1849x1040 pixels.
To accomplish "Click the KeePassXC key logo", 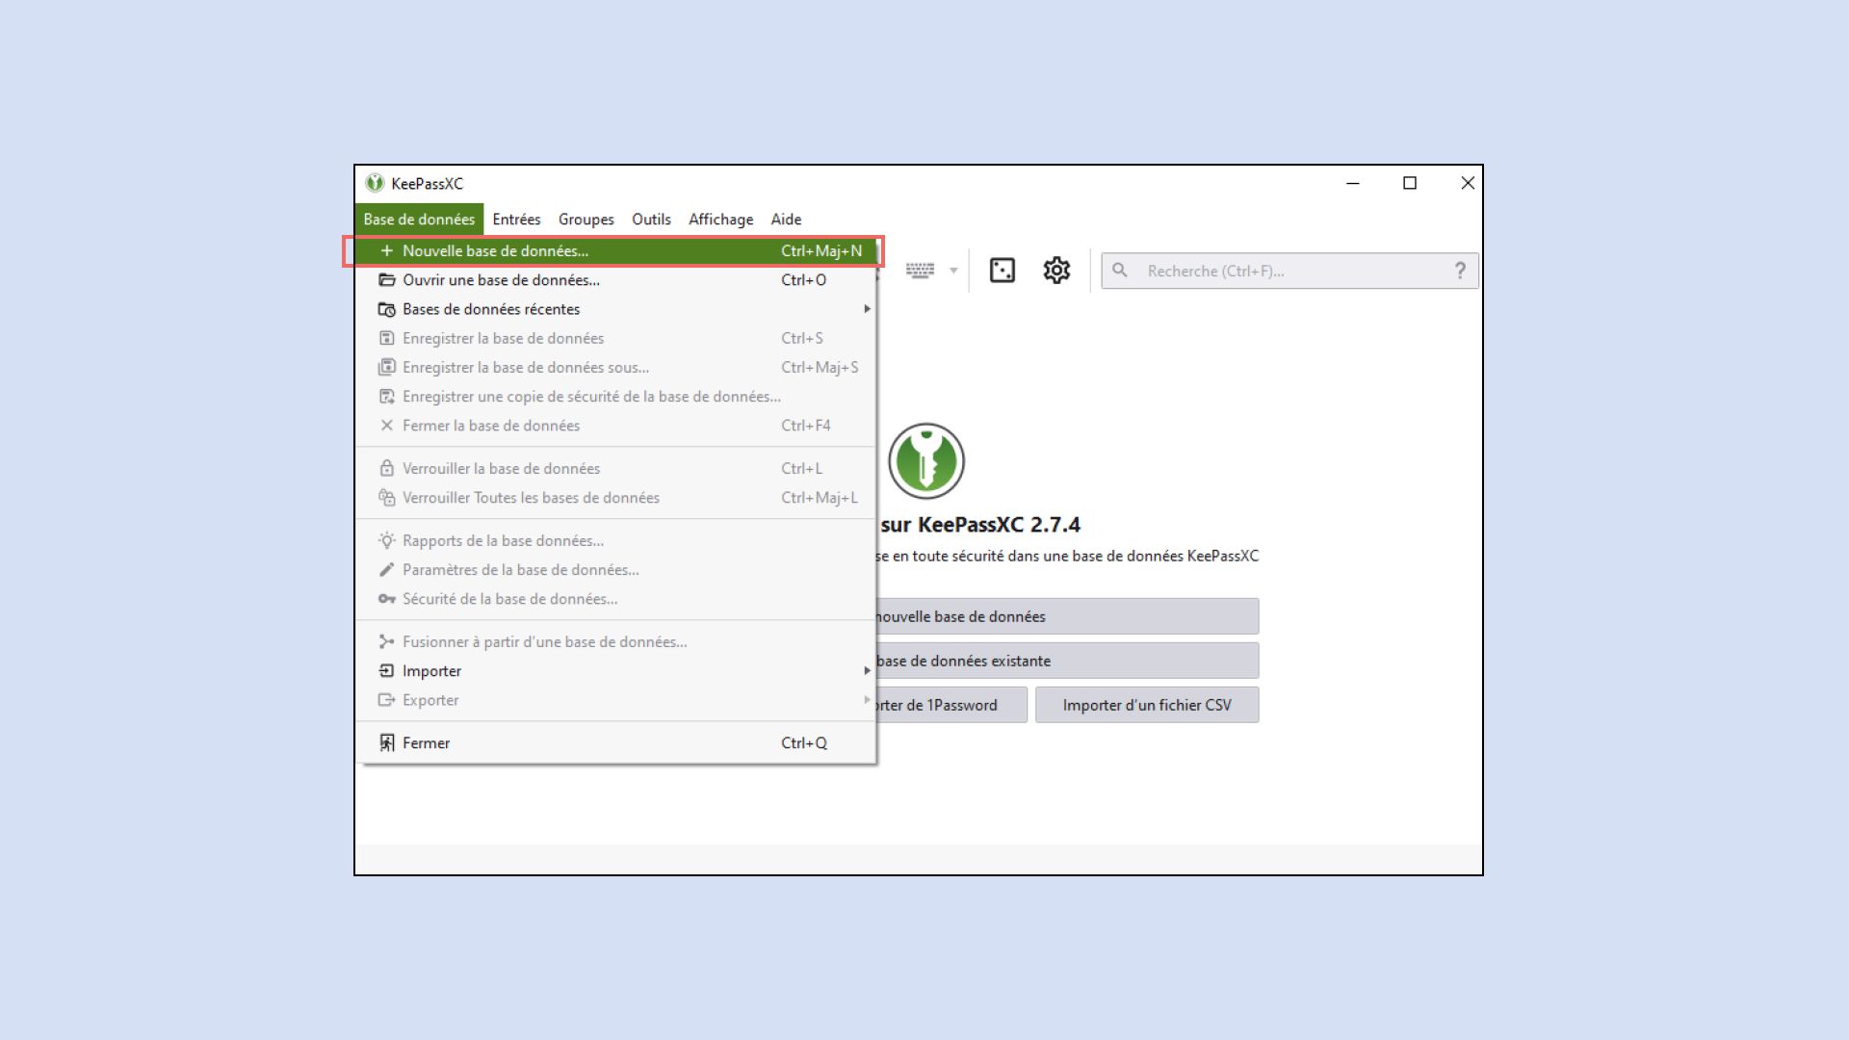I will 925,460.
